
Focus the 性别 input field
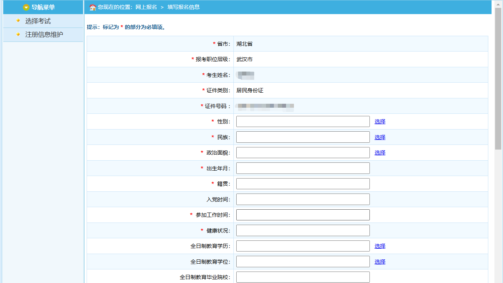point(303,122)
